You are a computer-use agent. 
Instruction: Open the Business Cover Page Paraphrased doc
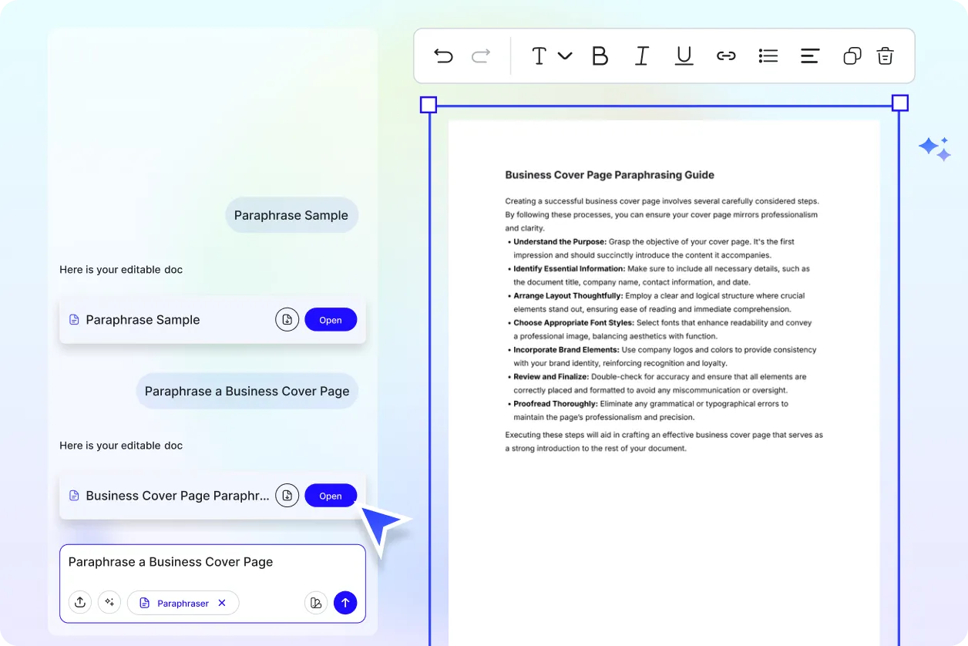(331, 495)
